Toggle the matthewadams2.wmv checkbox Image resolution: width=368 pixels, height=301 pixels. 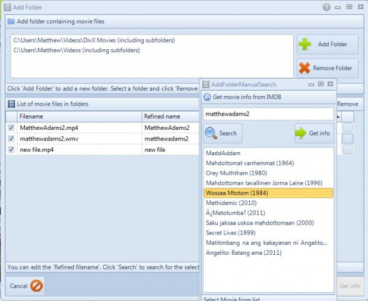coord(11,139)
